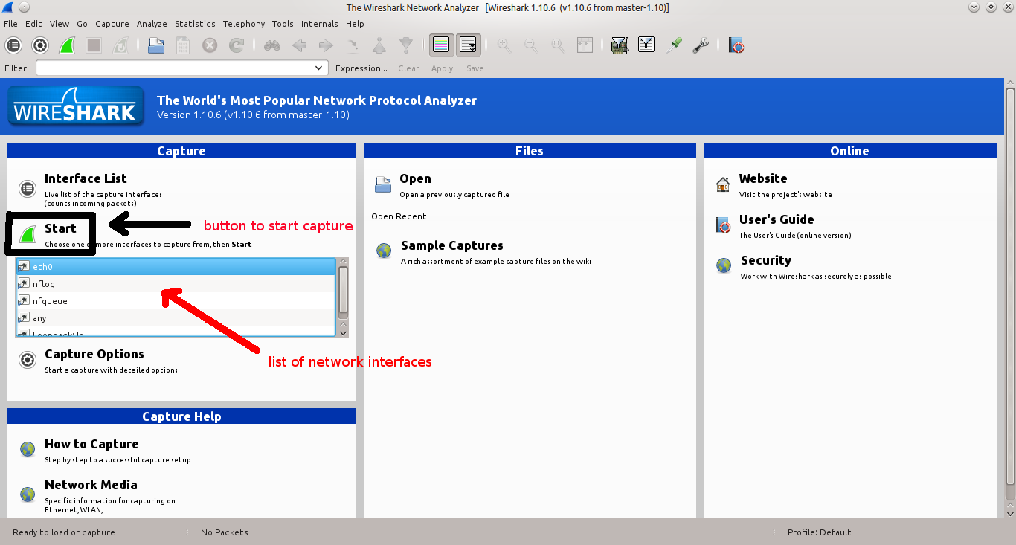This screenshot has height=545, width=1016.
Task: Click the go to packet number icon
Action: (353, 45)
